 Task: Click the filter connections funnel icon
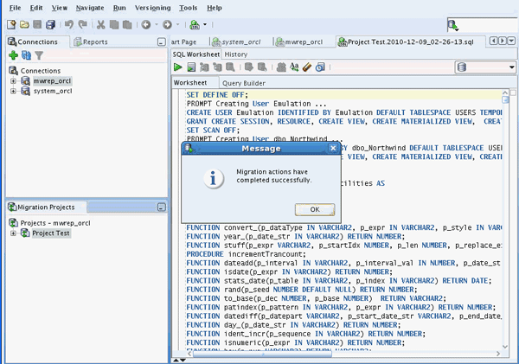39,55
